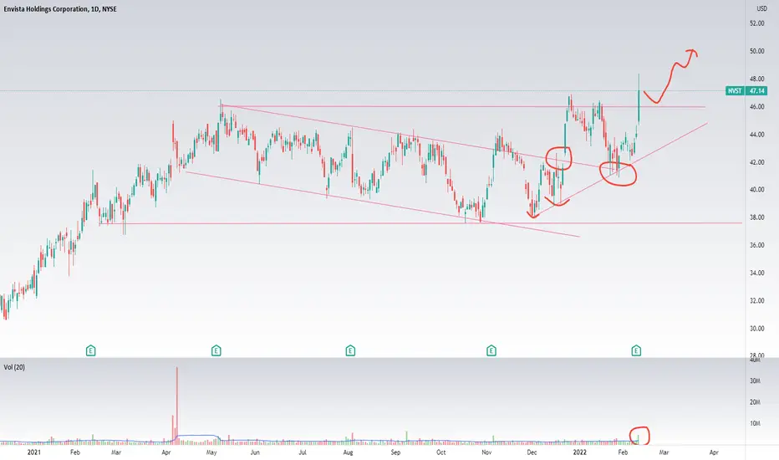
Task: Click the 20M volume axis label
Action: pos(755,402)
